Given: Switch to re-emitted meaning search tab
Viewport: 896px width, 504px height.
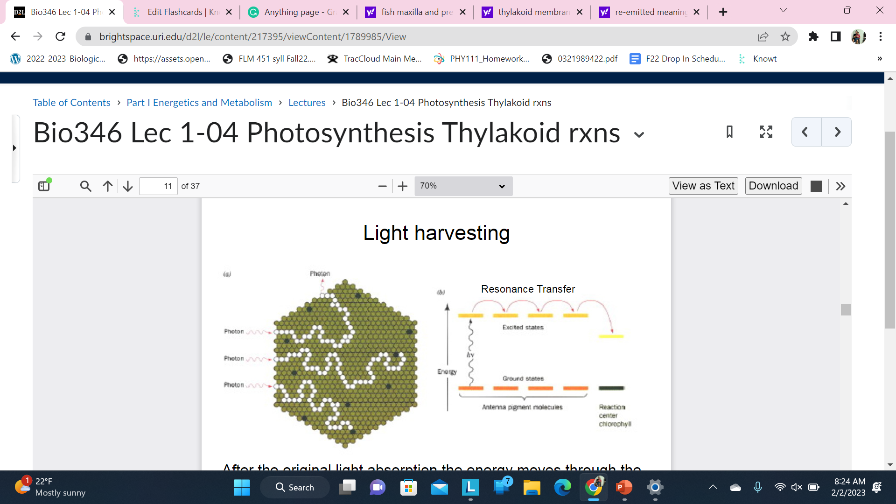Looking at the screenshot, I should click(x=650, y=12).
